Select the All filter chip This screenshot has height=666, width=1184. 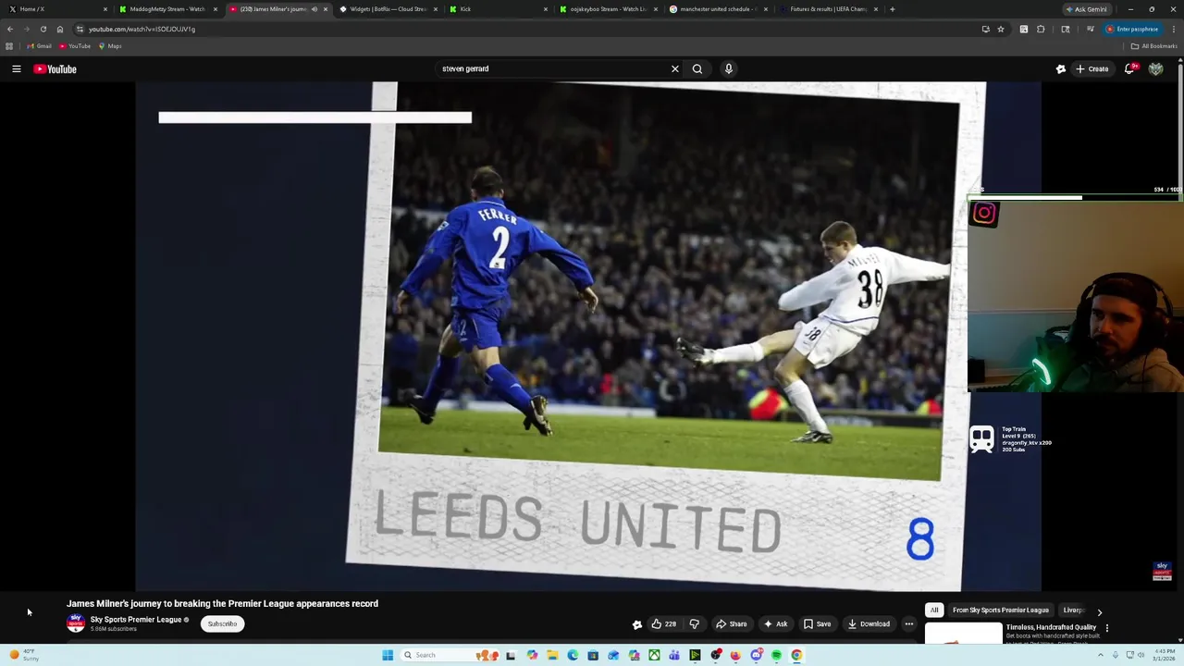pyautogui.click(x=934, y=610)
